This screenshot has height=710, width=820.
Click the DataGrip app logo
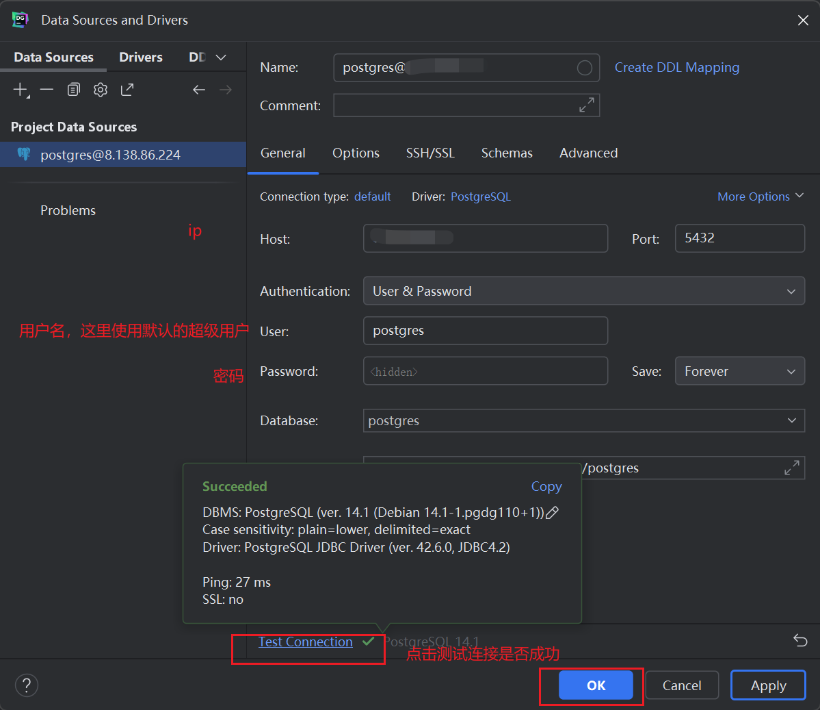20,20
